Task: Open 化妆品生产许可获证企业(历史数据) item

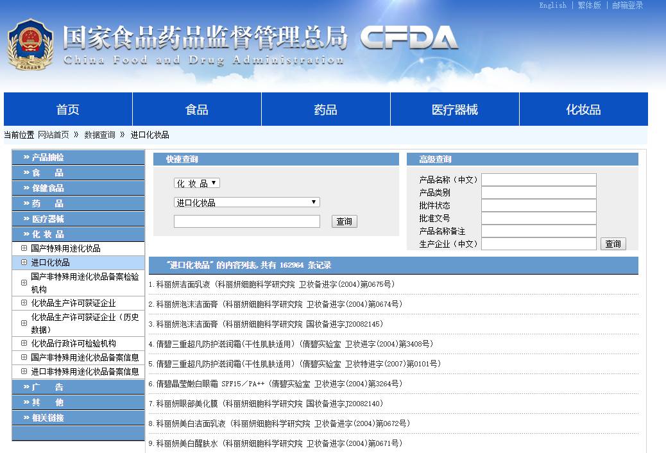Action: (x=85, y=323)
